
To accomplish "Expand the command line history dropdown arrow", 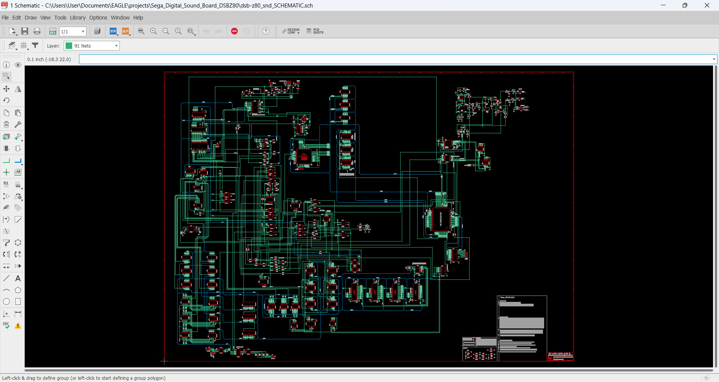I will point(714,59).
